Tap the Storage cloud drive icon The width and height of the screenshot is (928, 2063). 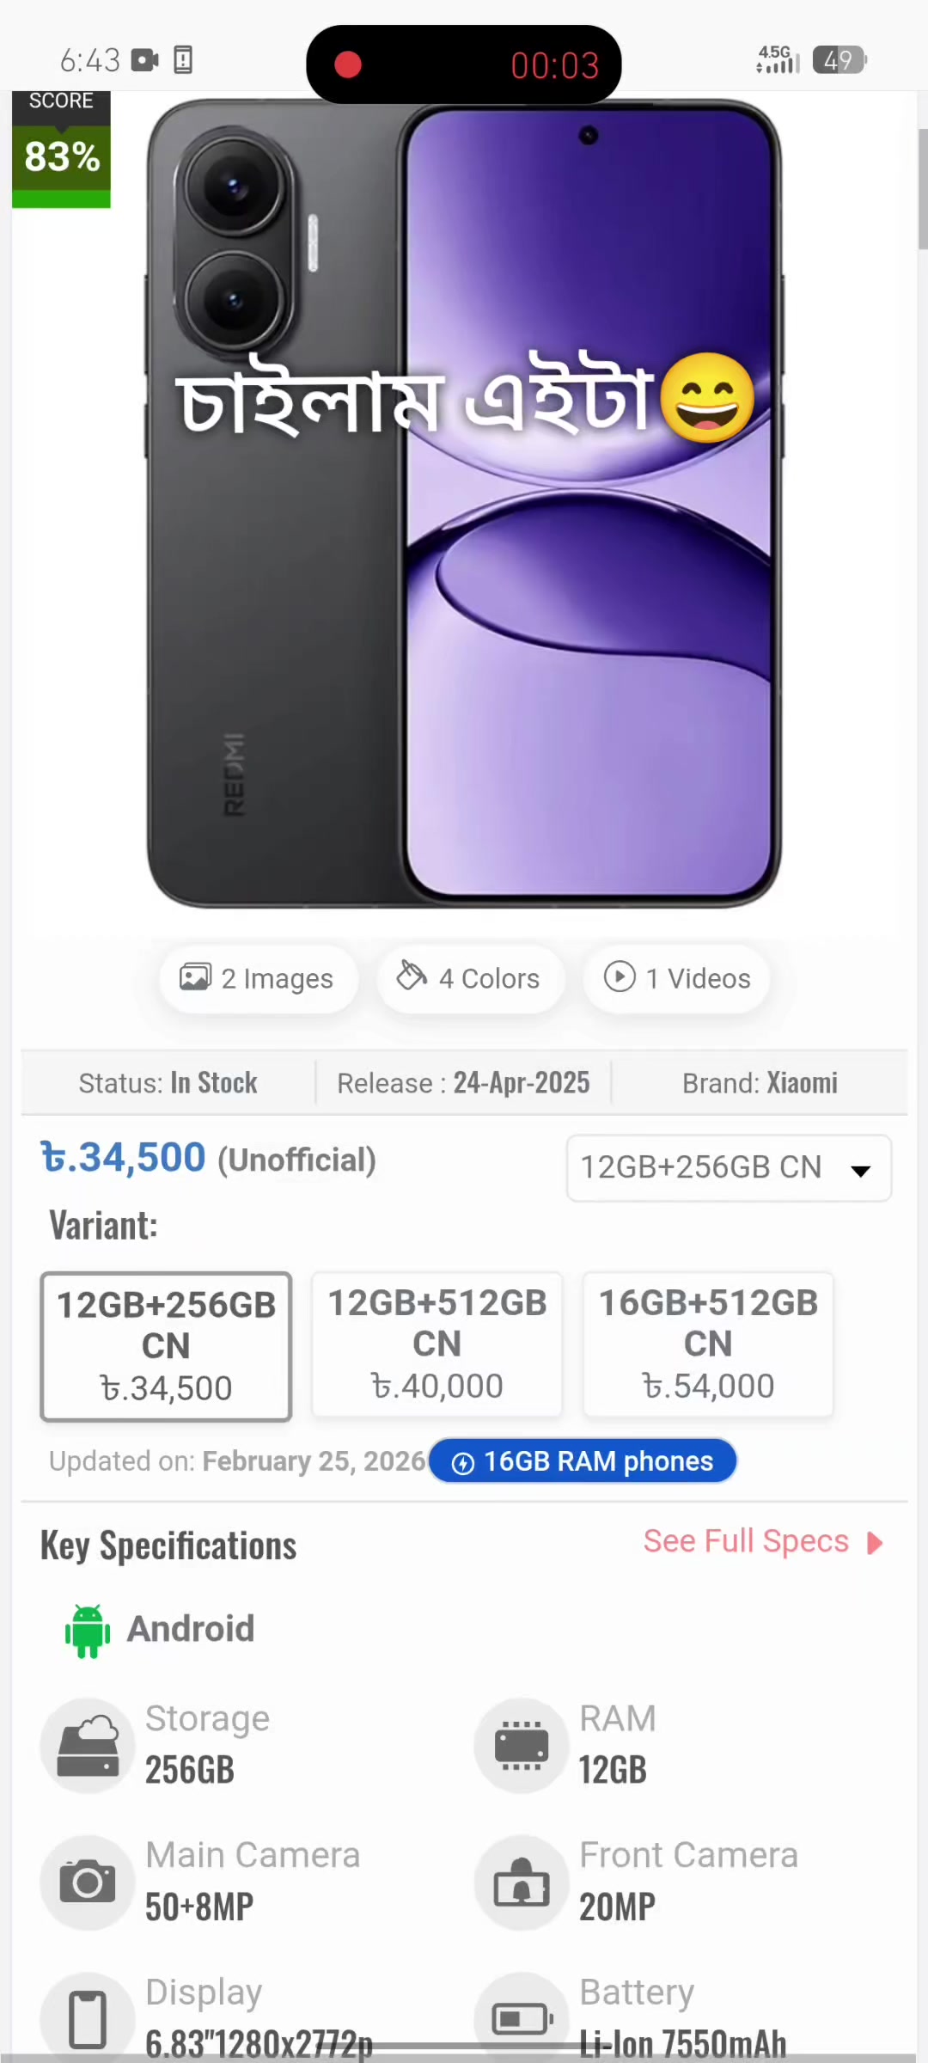click(88, 1746)
